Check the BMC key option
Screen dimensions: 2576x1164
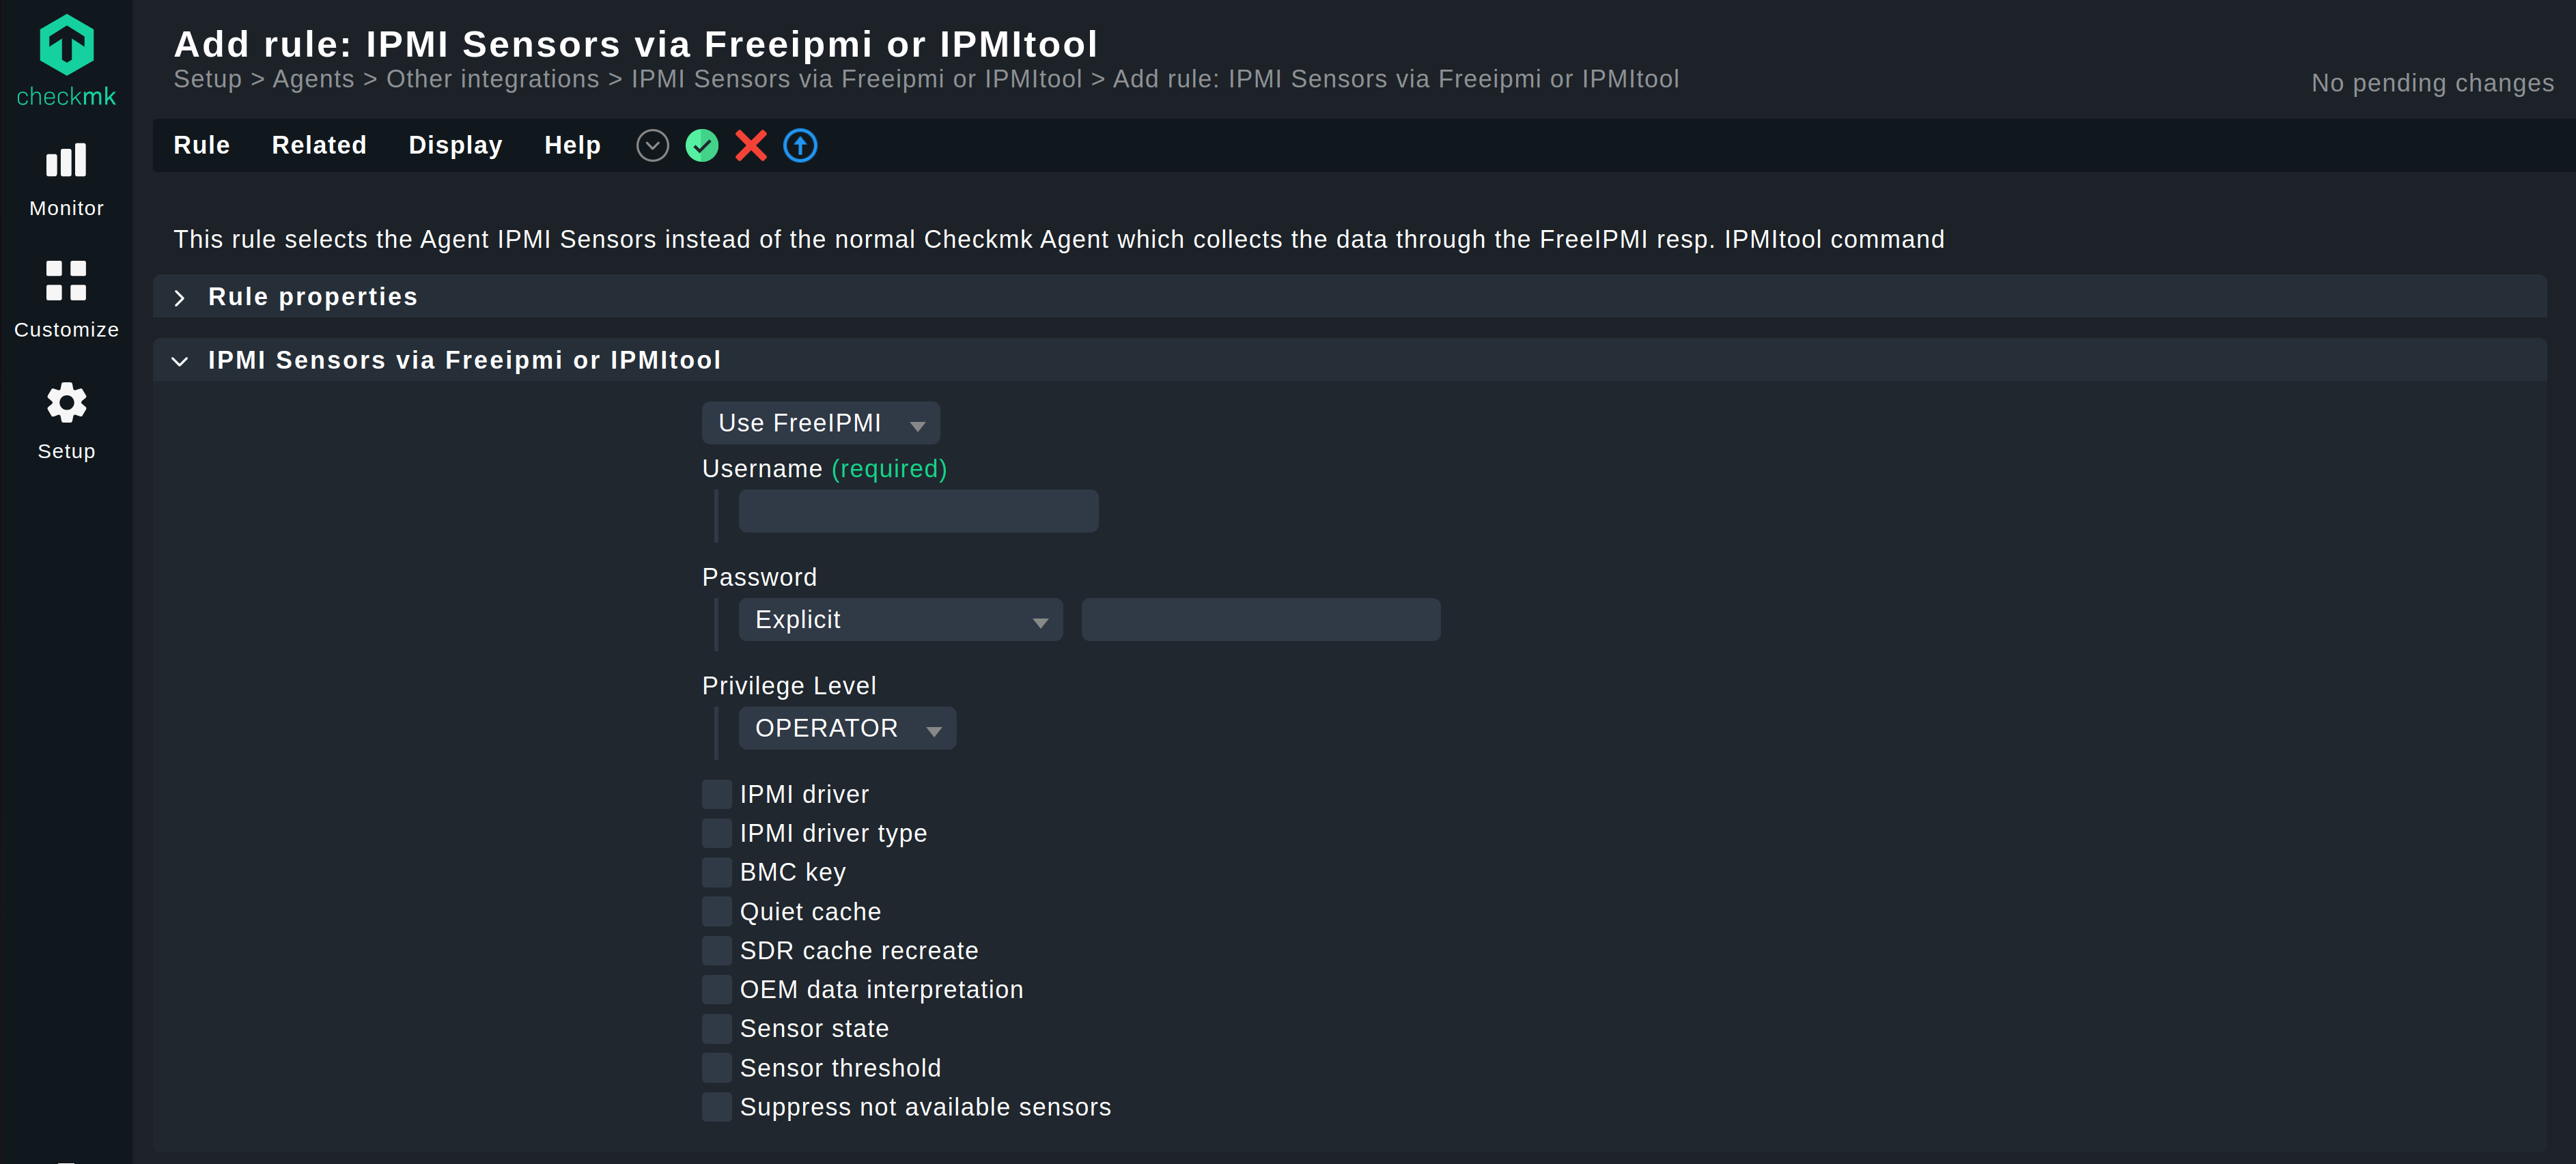click(x=716, y=872)
